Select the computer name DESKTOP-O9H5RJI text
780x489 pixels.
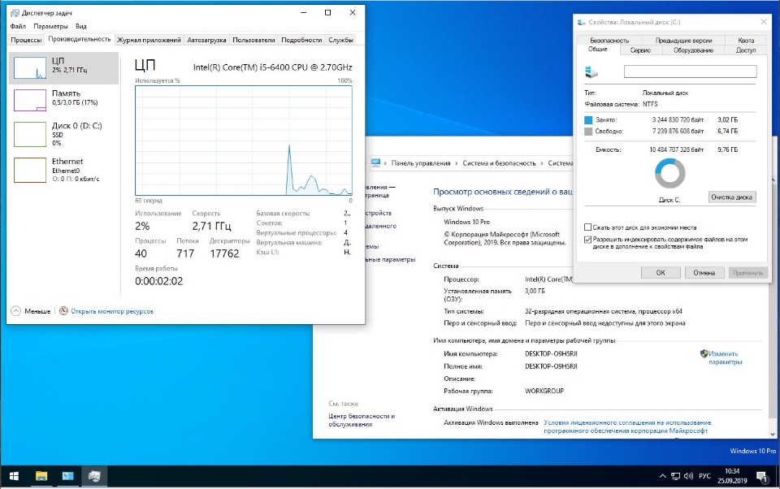coord(551,353)
